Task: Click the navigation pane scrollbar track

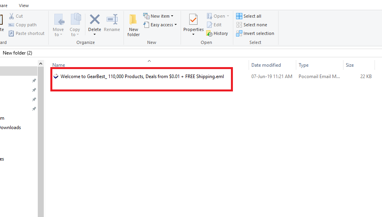Action: (x=41, y=142)
